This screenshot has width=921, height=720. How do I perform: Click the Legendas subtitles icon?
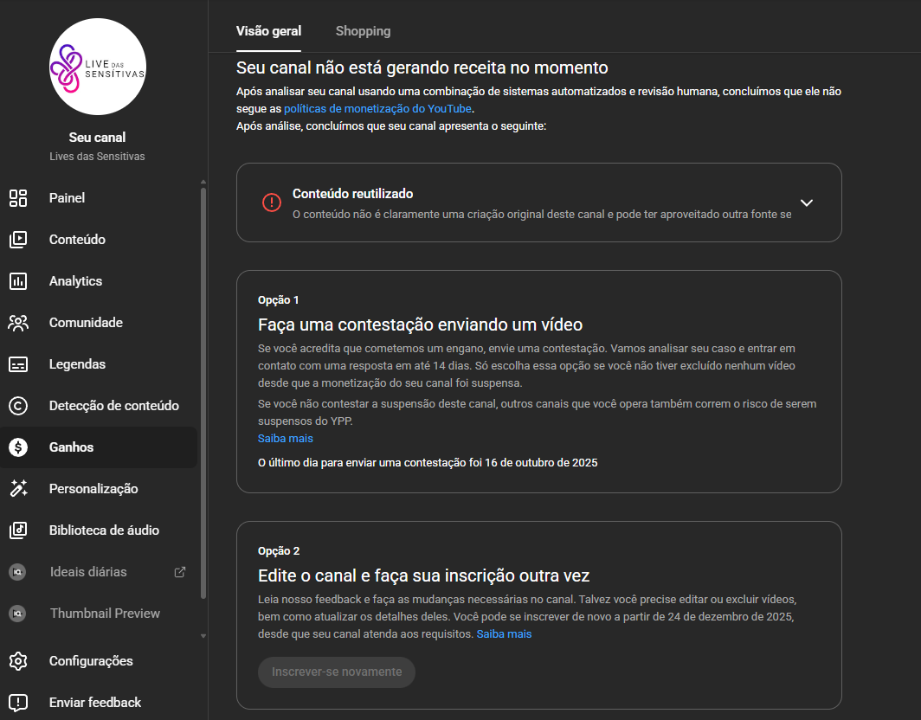click(18, 364)
